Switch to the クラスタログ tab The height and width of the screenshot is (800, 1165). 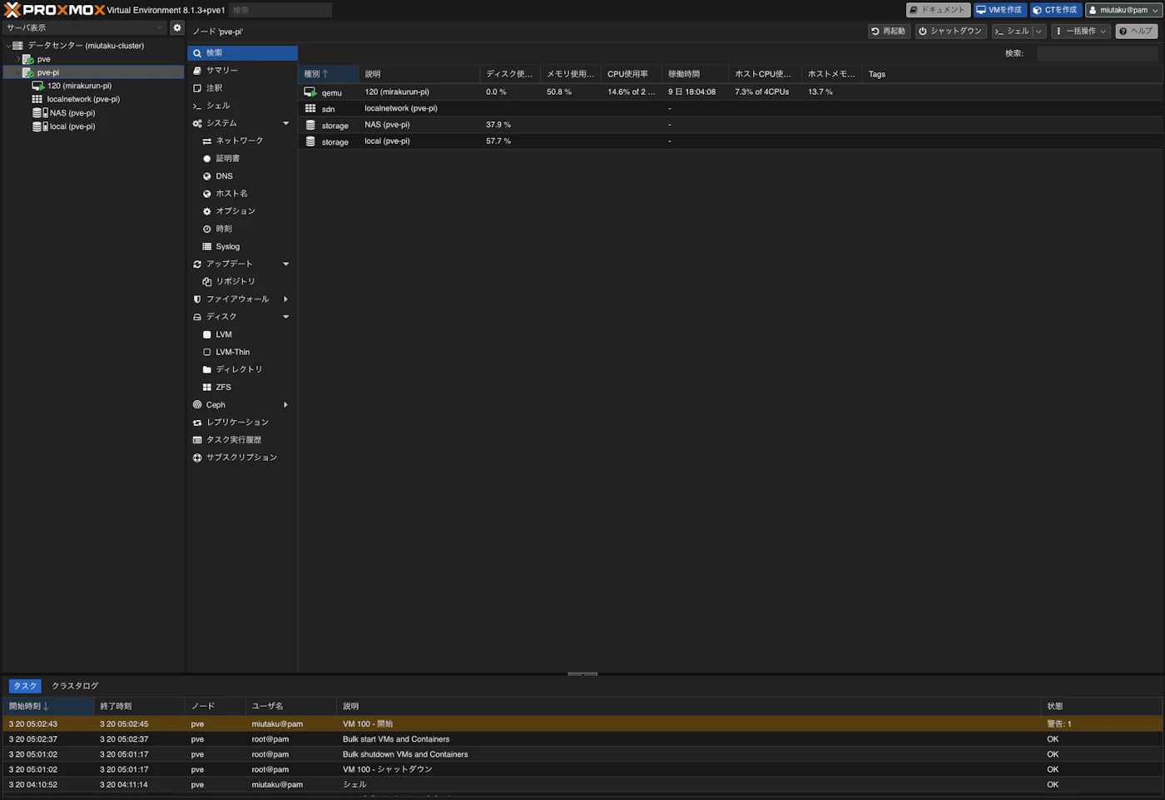coord(75,686)
